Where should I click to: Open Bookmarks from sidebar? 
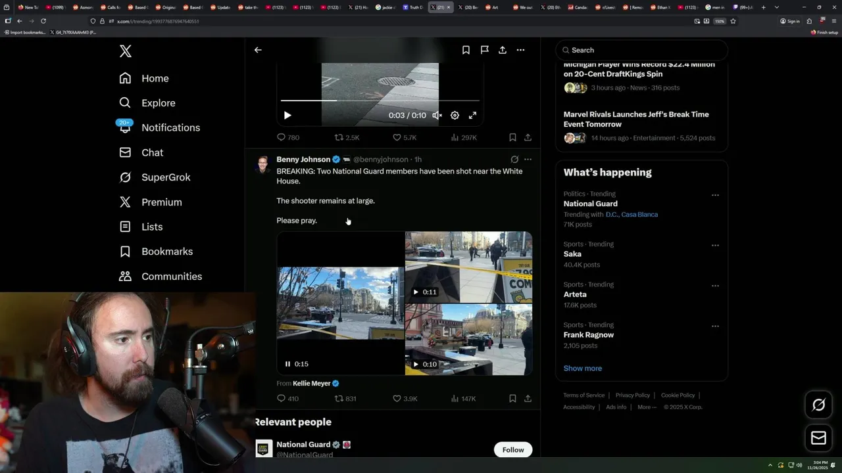point(156,252)
